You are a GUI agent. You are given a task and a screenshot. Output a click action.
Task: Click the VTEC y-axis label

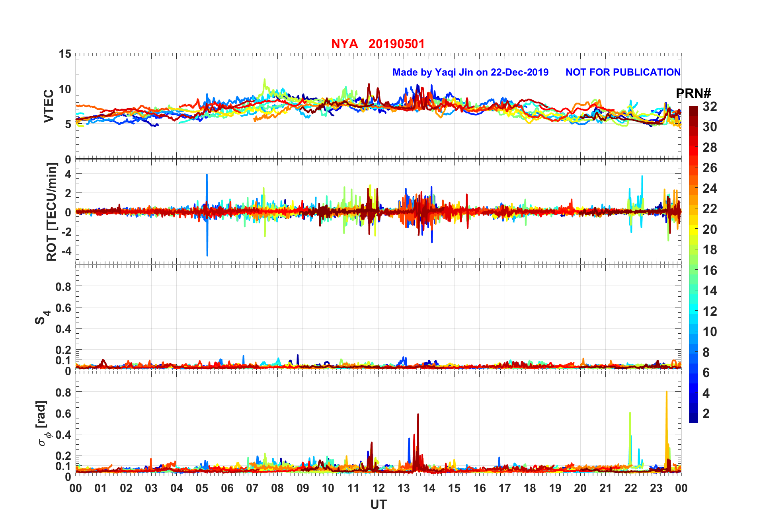(48, 106)
